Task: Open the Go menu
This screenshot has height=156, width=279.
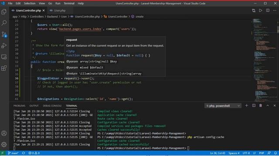Action: 50,3
